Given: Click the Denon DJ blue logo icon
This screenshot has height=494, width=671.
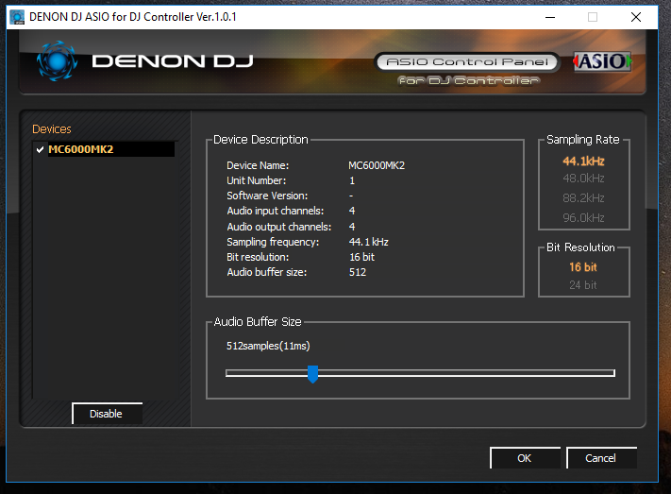Looking at the screenshot, I should [x=57, y=61].
